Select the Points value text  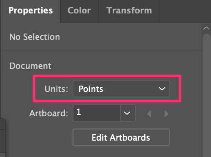pyautogui.click(x=91, y=89)
